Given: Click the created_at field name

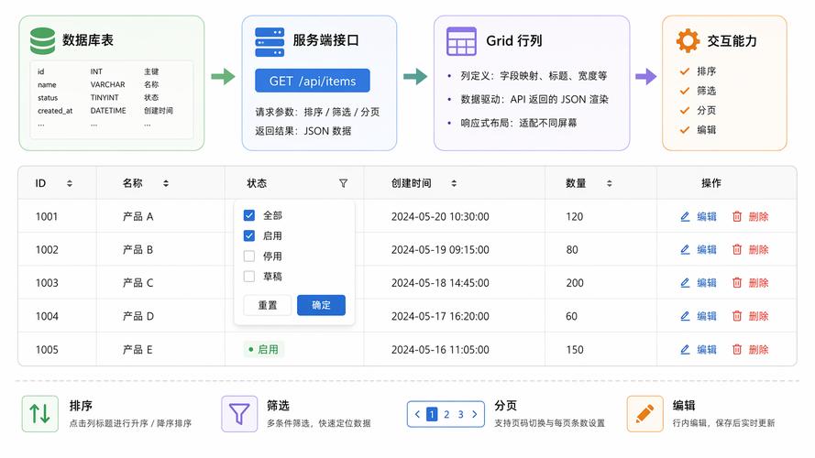Looking at the screenshot, I should pyautogui.click(x=55, y=111).
